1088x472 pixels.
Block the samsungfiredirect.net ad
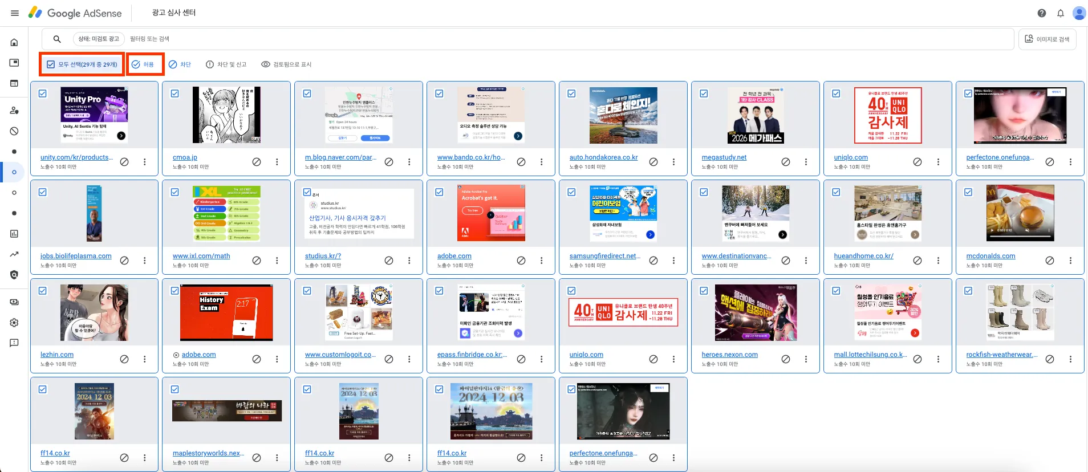[x=653, y=261]
